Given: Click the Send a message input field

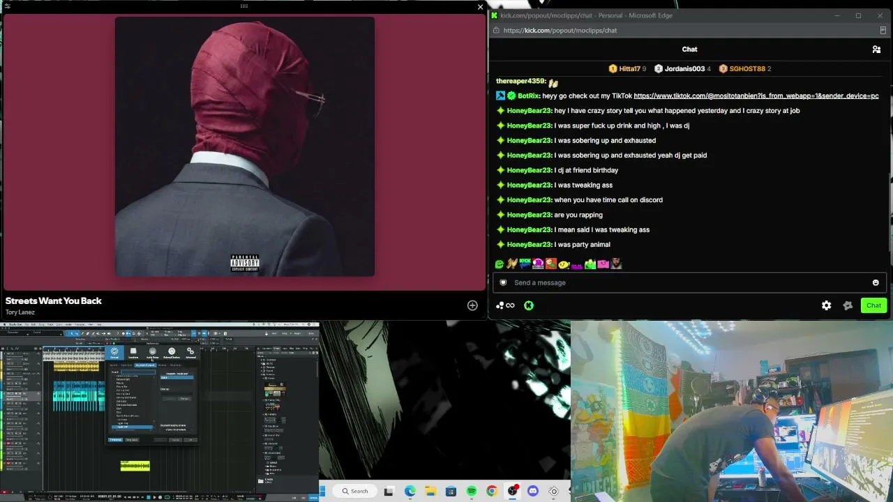Looking at the screenshot, I should [689, 282].
